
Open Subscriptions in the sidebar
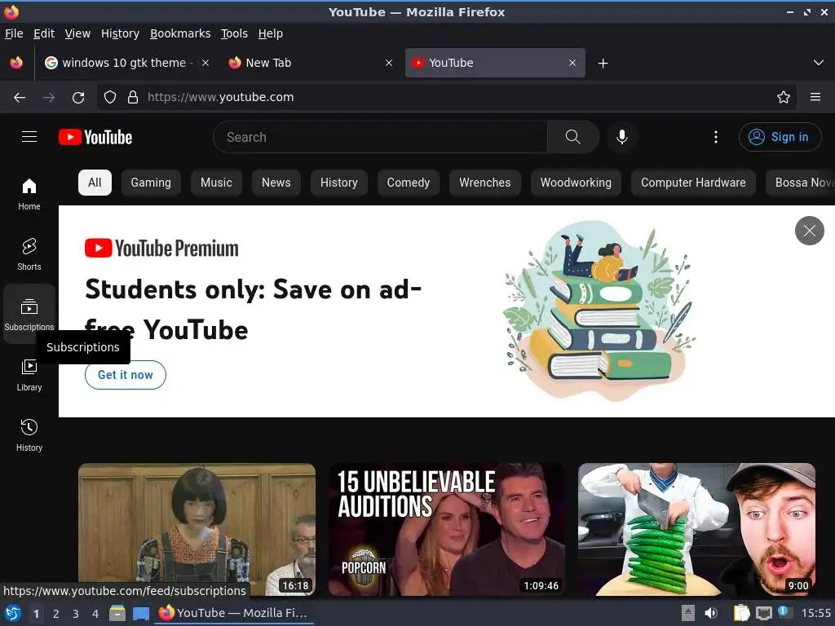point(29,314)
